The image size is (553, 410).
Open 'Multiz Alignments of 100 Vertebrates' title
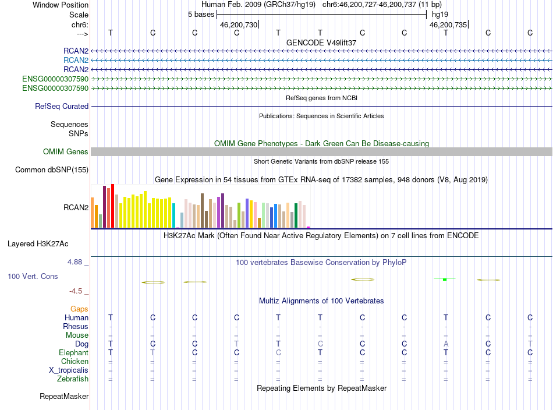tap(321, 301)
